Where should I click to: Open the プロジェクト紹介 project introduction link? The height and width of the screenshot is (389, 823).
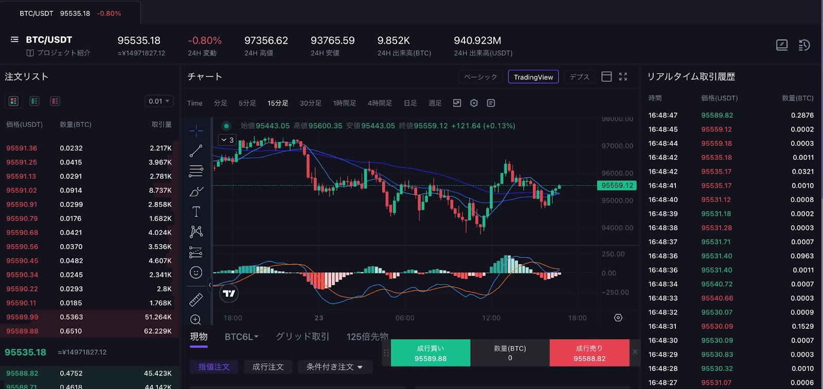tap(59, 53)
